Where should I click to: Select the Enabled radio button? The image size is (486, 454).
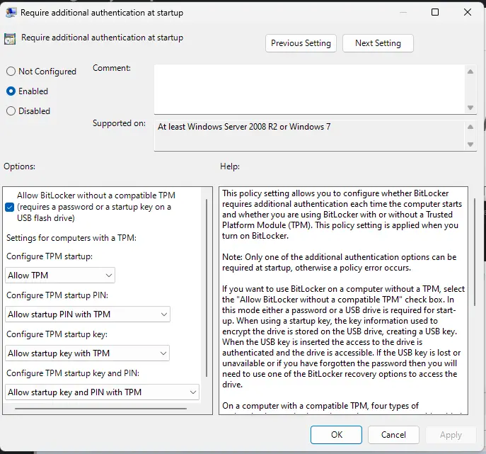pyautogui.click(x=11, y=91)
